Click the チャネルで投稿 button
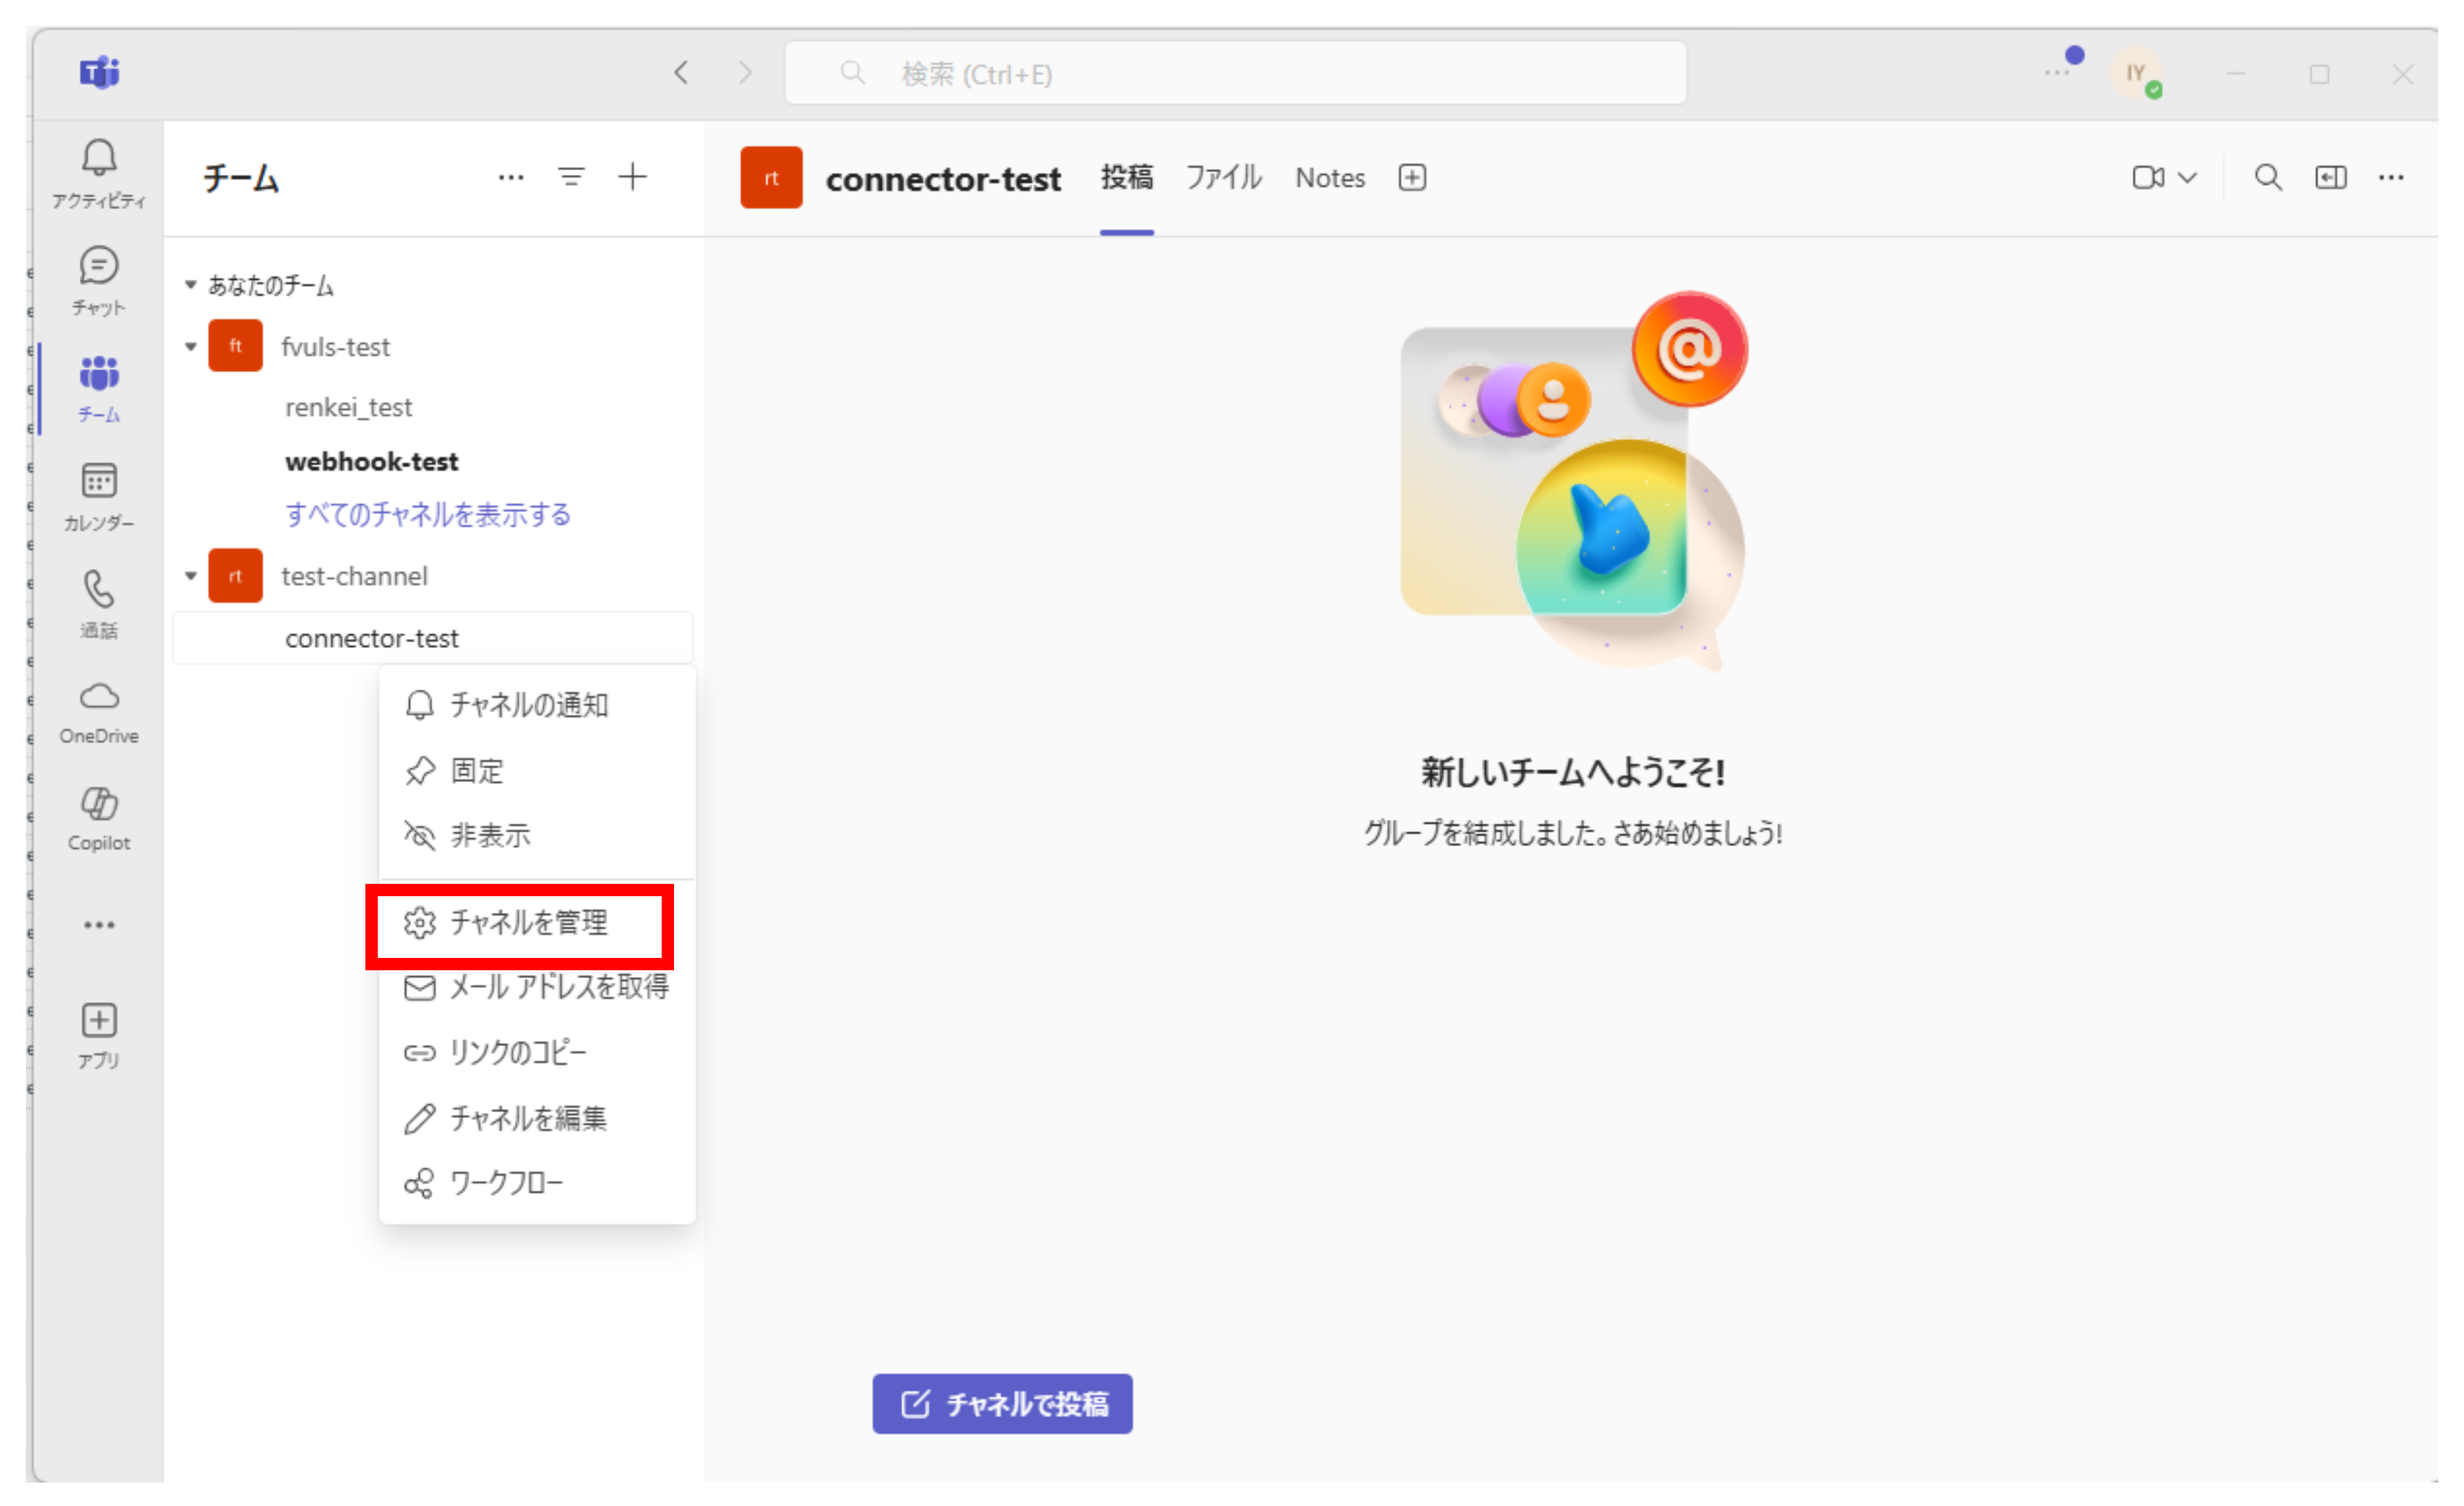Viewport: 2464px width, 1506px height. pos(1001,1403)
